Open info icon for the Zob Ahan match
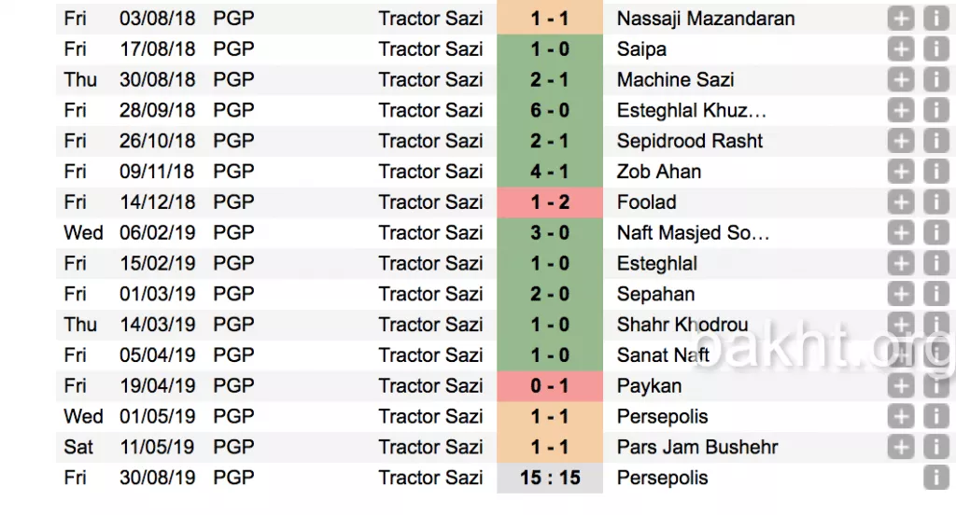The width and height of the screenshot is (956, 515). (x=935, y=172)
